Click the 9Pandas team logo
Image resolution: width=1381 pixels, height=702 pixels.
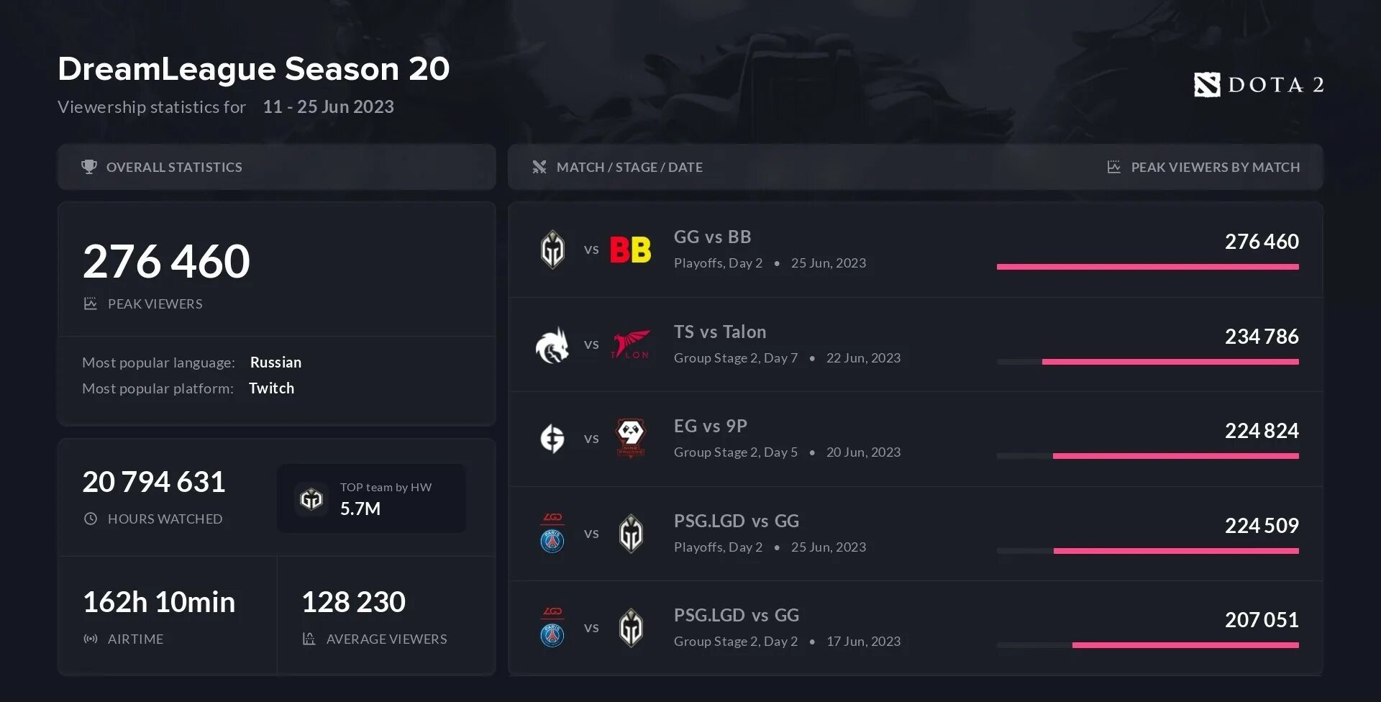(631, 439)
